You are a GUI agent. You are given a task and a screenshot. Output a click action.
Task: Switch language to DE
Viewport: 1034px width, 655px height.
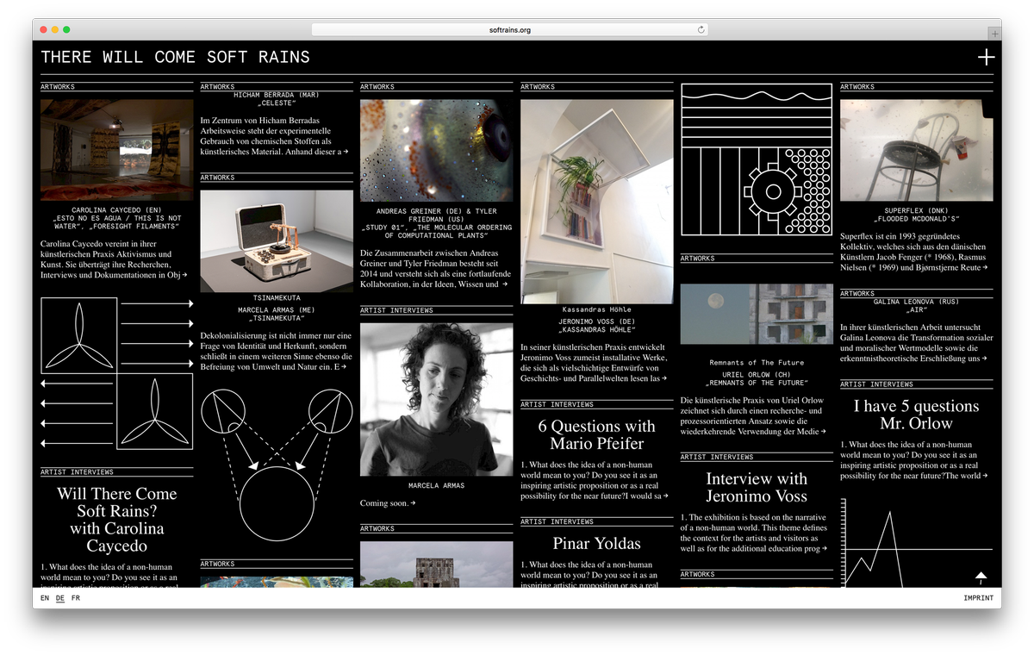pyautogui.click(x=60, y=598)
